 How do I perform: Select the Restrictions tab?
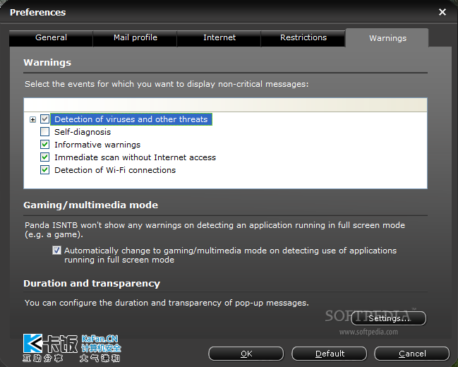(303, 38)
